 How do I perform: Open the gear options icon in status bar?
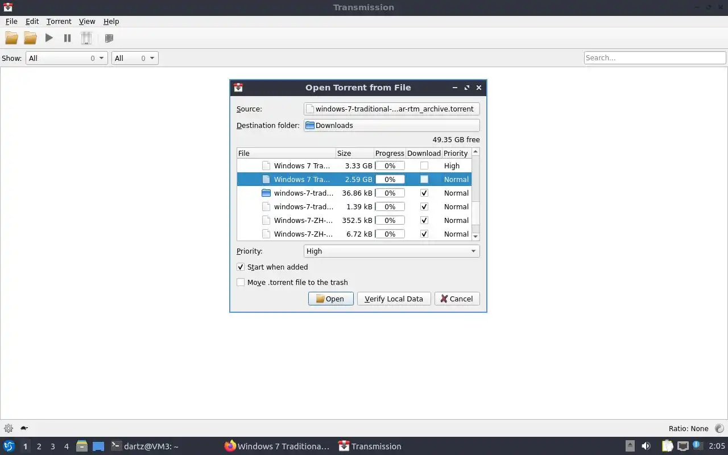click(x=9, y=428)
